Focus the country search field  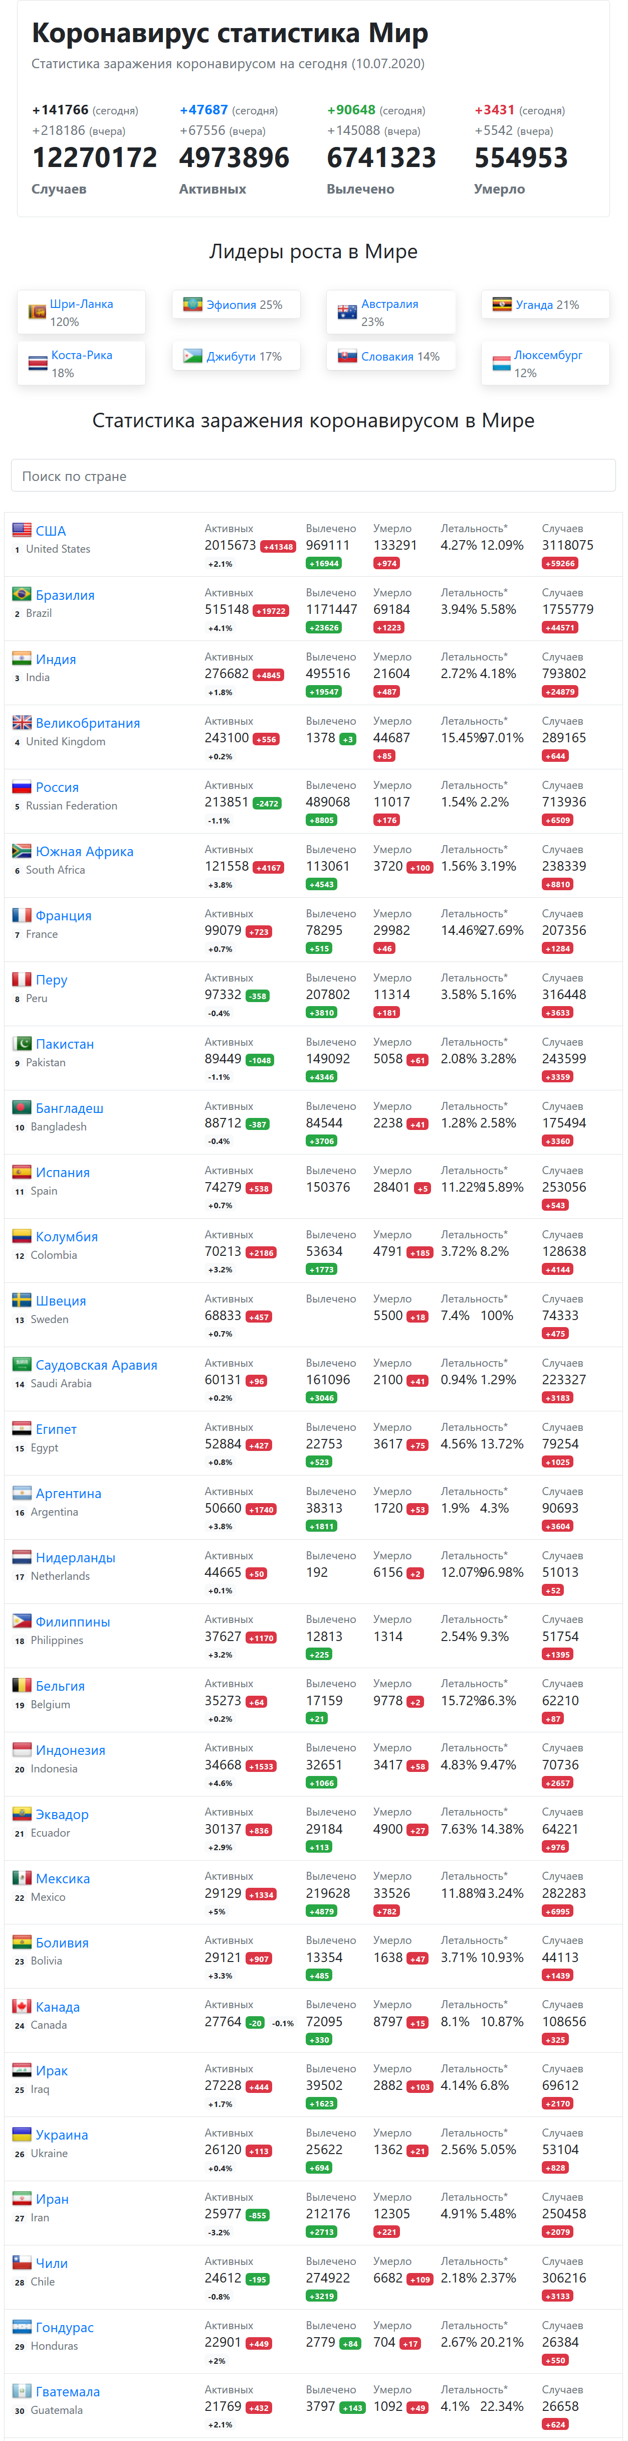[x=314, y=475]
